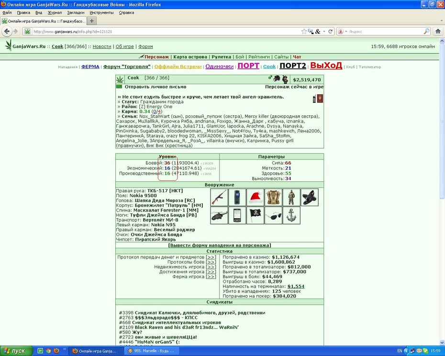Open Достижения игрока [>>] link

211,272
